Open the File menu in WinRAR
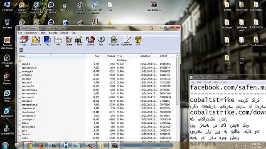266x149 pixels. [20, 33]
